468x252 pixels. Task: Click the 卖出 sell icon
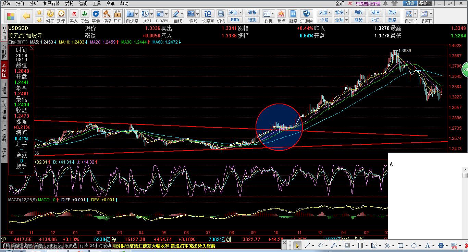pos(85,13)
